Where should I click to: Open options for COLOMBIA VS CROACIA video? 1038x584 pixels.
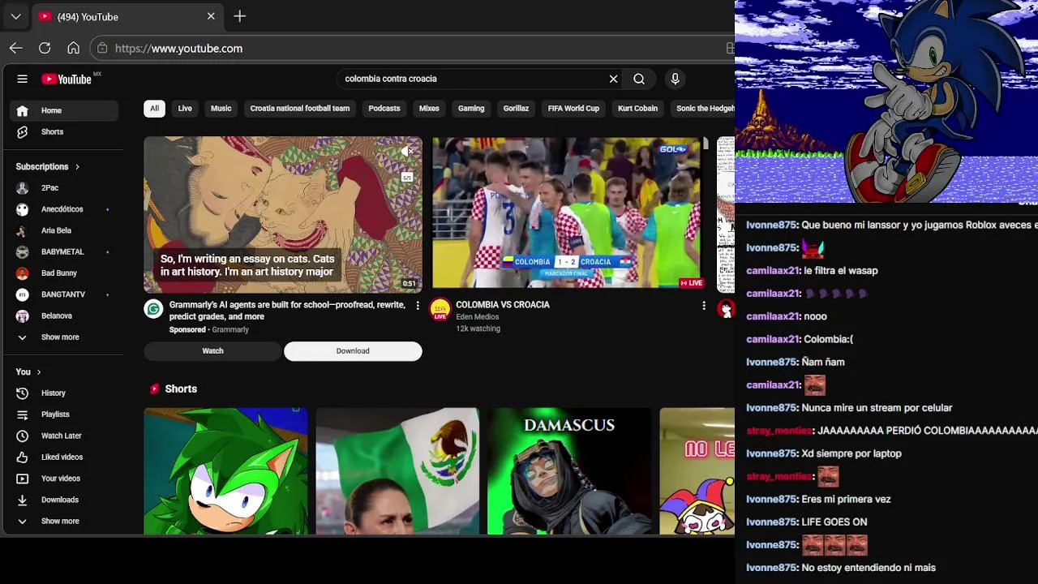[x=704, y=306]
